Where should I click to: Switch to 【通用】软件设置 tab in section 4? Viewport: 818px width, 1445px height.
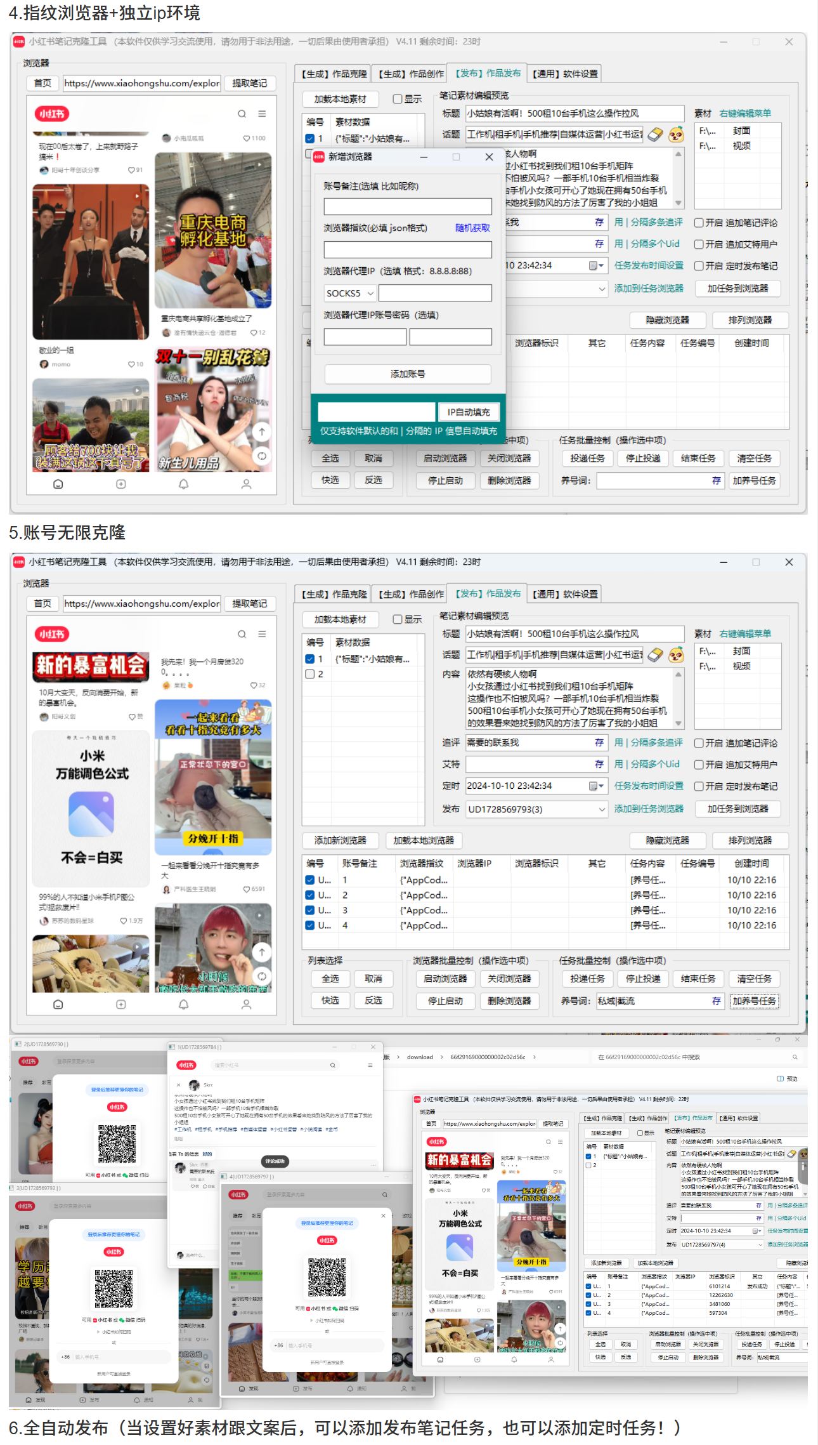(565, 74)
